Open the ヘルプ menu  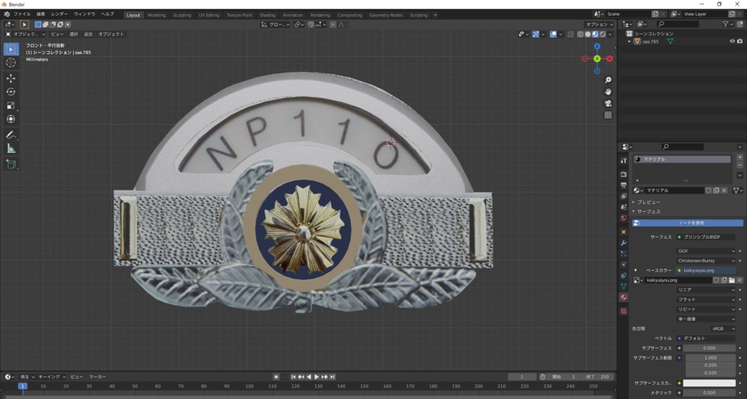click(107, 15)
